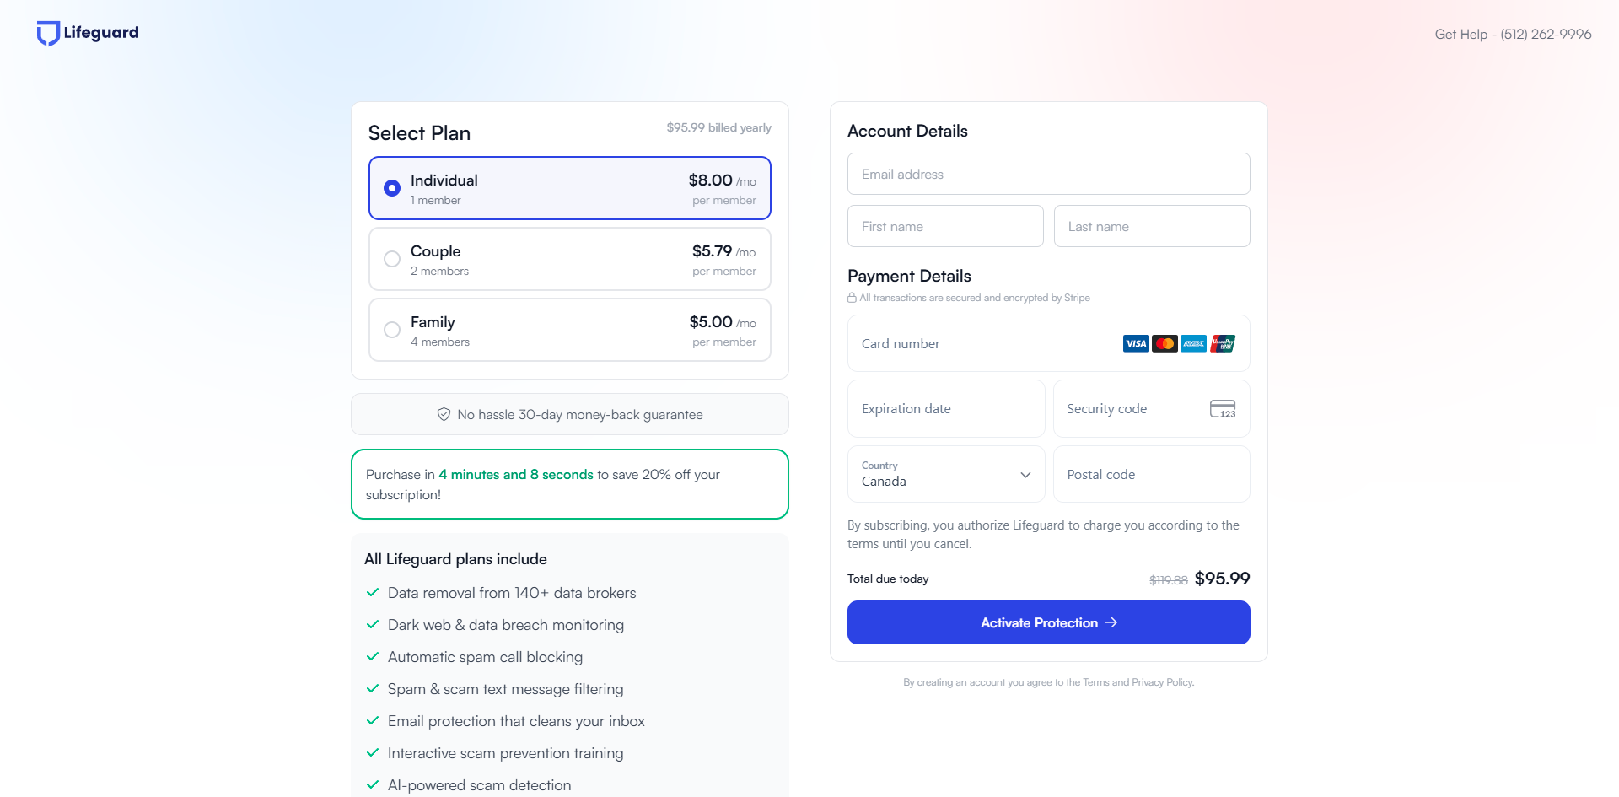Click the Postal code field
This screenshot has width=1619, height=797.
[1151, 475]
